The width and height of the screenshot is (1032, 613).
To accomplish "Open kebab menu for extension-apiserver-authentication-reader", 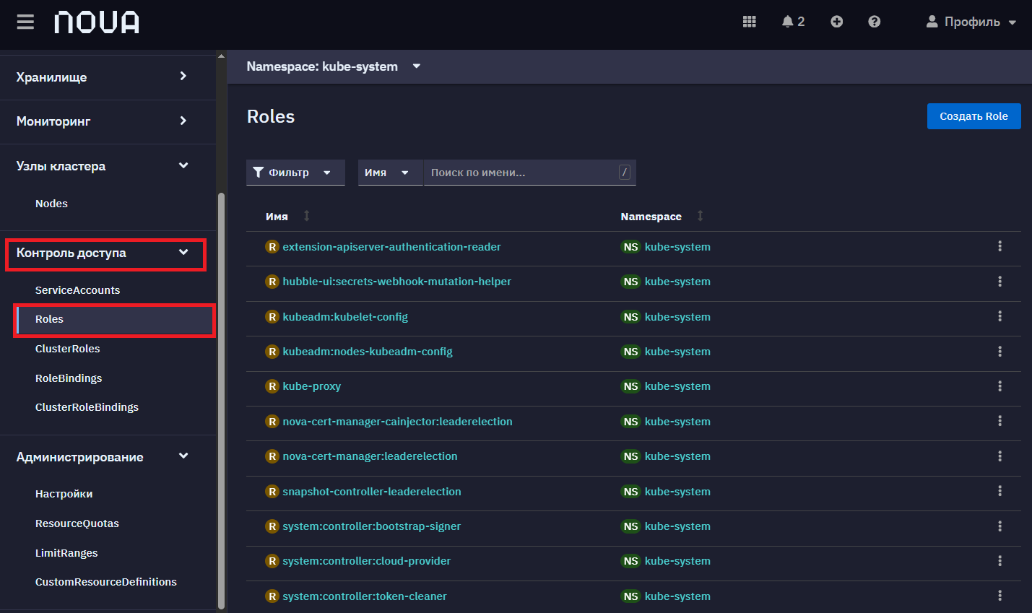I will pyautogui.click(x=1000, y=246).
